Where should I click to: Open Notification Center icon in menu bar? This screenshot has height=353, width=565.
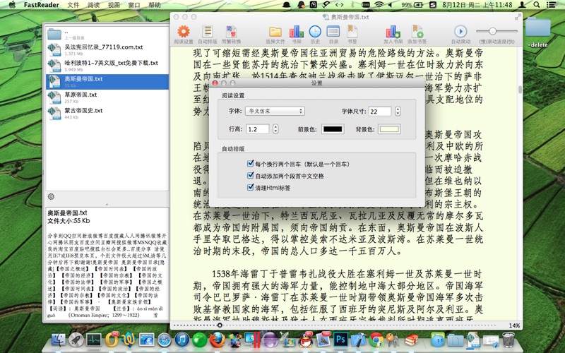click(552, 5)
